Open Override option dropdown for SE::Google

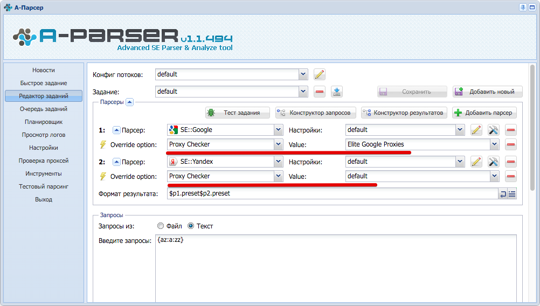pyautogui.click(x=278, y=144)
